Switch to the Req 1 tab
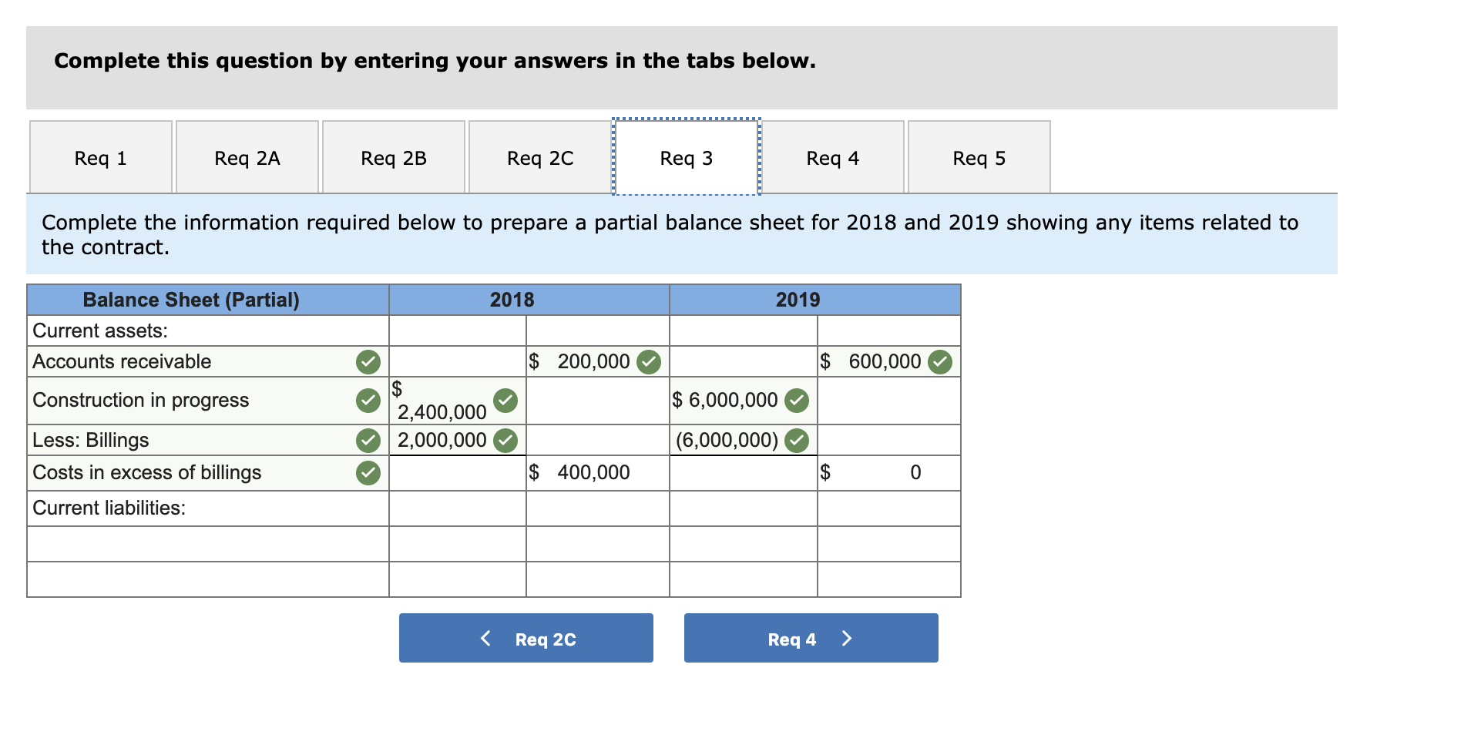The width and height of the screenshot is (1481, 755). coord(100,156)
